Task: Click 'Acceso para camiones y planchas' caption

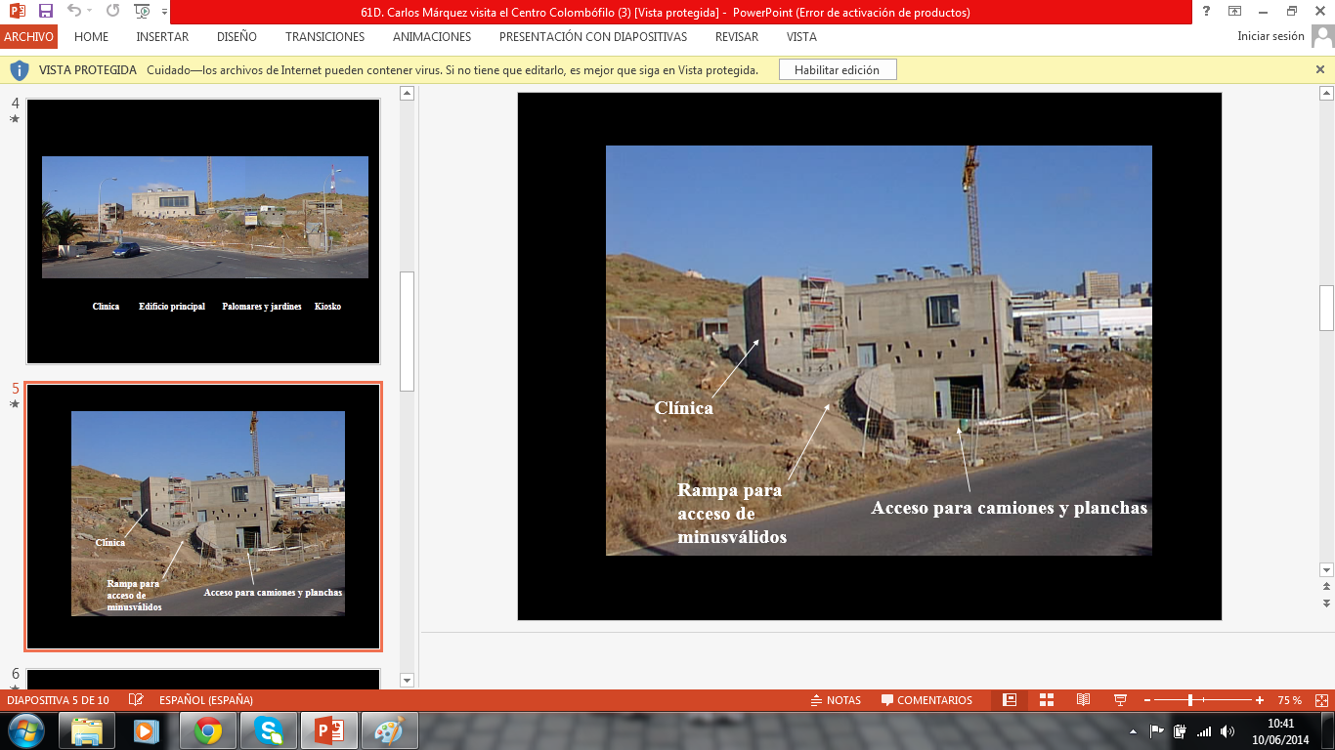Action: pyautogui.click(x=1010, y=508)
